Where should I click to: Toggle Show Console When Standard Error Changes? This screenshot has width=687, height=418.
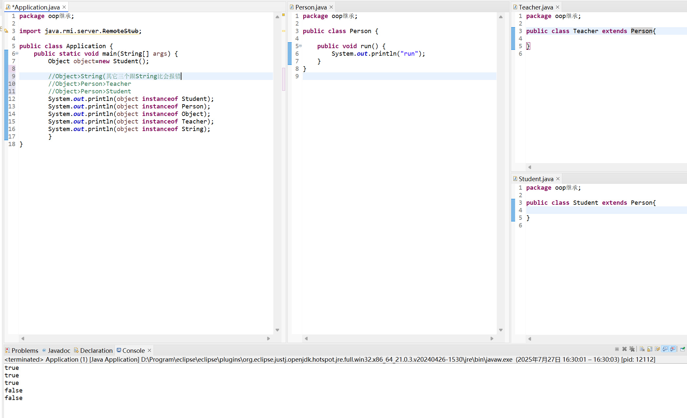tap(673, 349)
